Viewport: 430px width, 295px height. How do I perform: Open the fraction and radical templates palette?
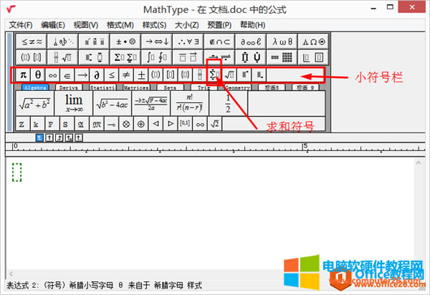tap(63, 57)
